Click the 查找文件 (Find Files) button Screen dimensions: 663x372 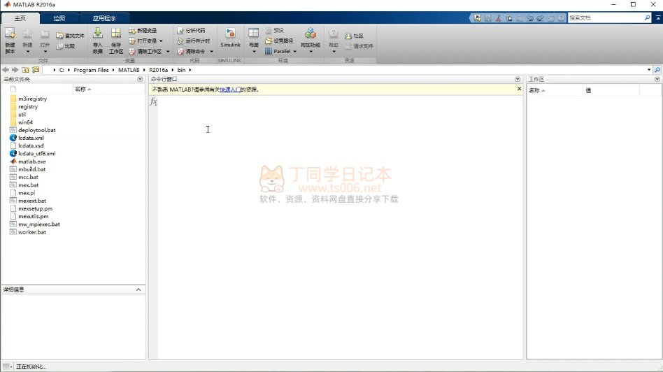click(70, 36)
